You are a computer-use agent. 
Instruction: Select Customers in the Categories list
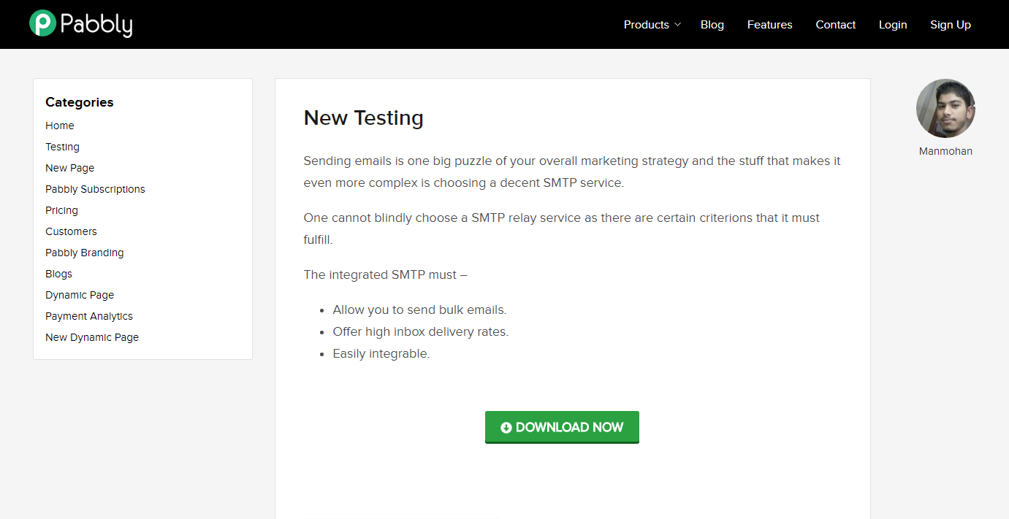(71, 231)
